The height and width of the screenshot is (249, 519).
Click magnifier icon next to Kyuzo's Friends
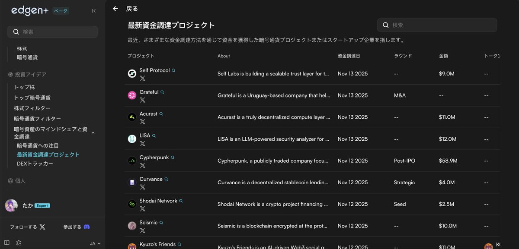click(179, 245)
